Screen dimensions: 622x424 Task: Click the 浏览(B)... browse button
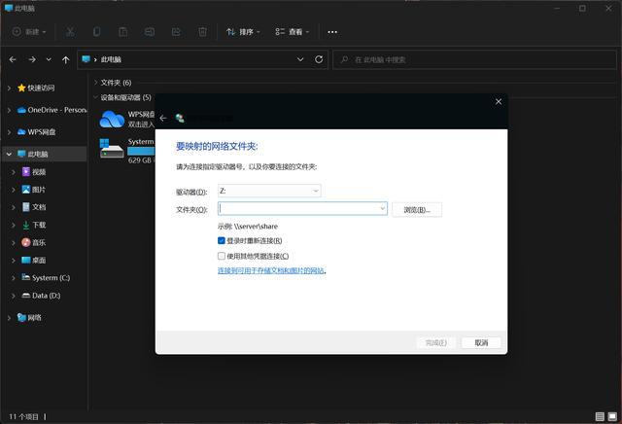tap(417, 210)
